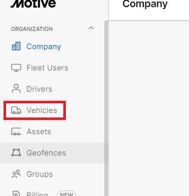Click the Billing icon in sidebar
This screenshot has height=196, width=189.
pos(16,193)
